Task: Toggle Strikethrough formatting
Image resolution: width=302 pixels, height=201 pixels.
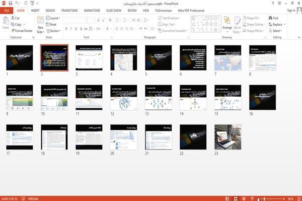Action: click(86, 29)
